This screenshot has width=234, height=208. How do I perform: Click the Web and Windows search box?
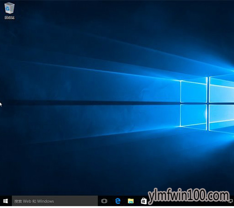pyautogui.click(x=55, y=201)
